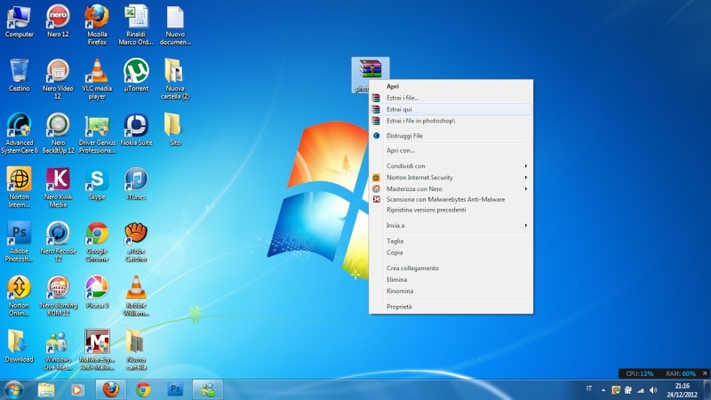Expand the Condividi con submenu
Image resolution: width=711 pixels, height=400 pixels.
click(451, 166)
